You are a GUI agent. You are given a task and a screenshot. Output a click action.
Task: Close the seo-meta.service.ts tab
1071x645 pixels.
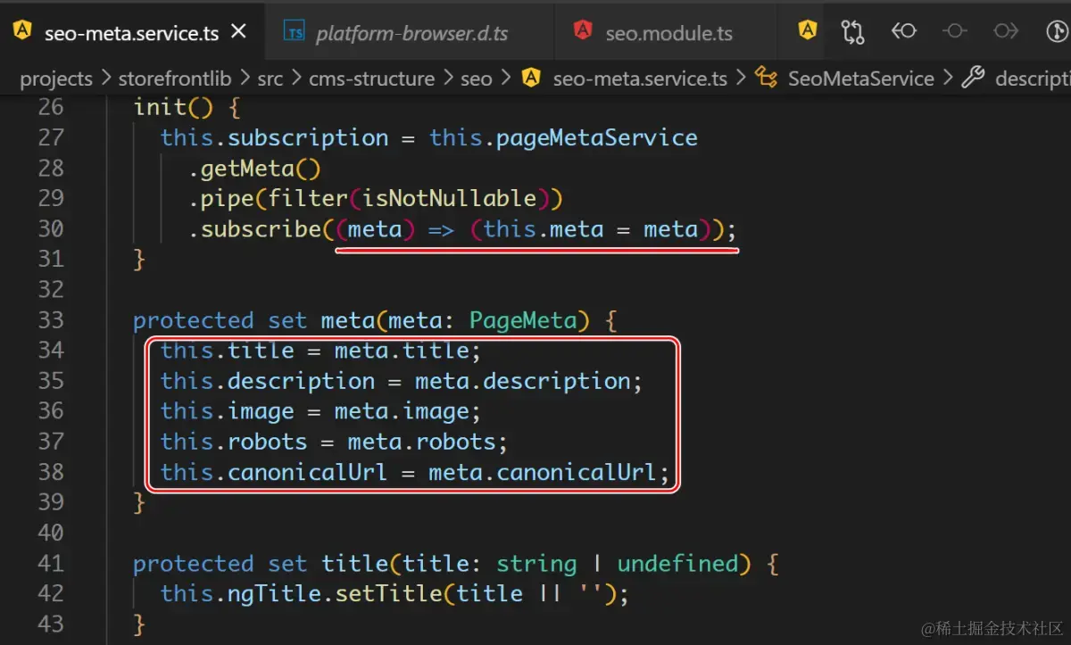point(238,33)
